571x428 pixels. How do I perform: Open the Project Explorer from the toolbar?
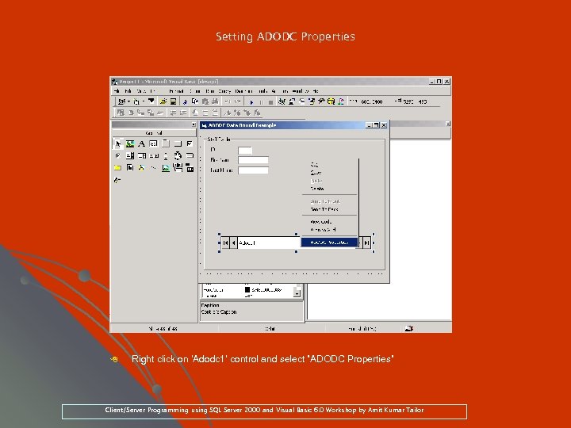282,101
